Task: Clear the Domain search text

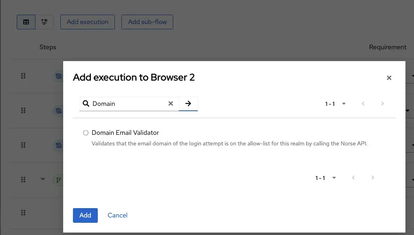Action: click(171, 103)
